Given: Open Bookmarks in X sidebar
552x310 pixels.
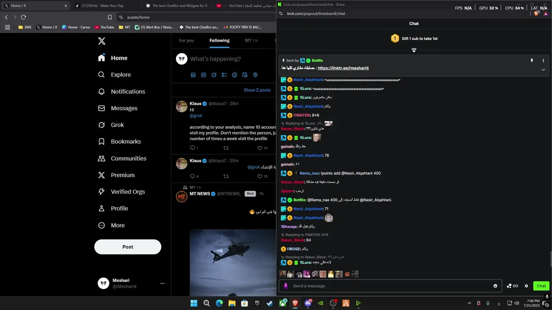Looking at the screenshot, I should pos(119,141).
